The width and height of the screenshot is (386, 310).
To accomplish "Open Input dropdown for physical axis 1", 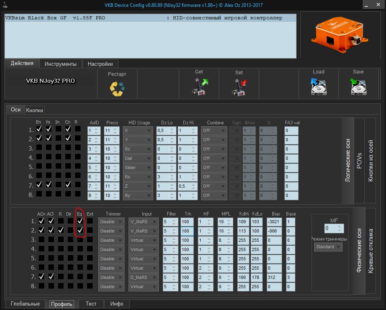I will [x=143, y=222].
